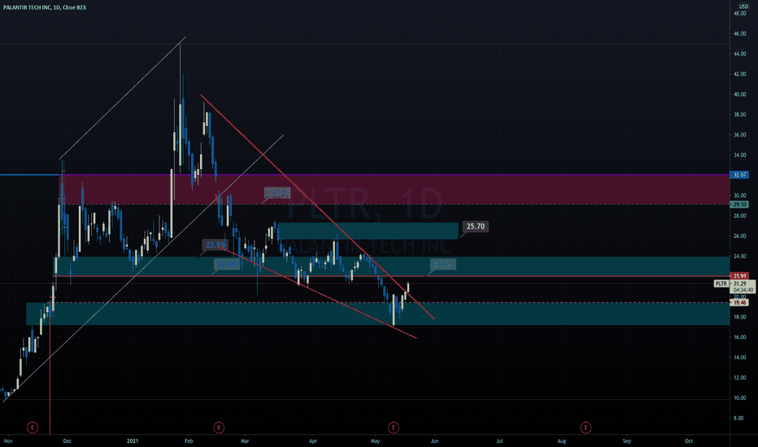Click the Feb label on time axis

(x=189, y=440)
